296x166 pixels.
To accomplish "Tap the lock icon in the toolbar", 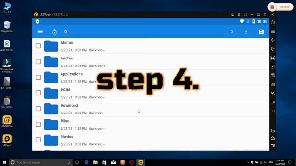I will [55, 32].
